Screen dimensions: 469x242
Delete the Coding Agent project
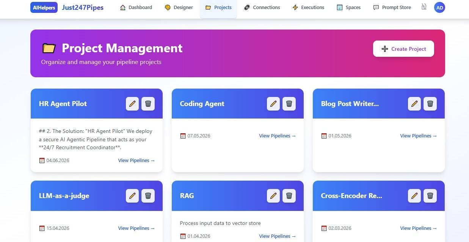(x=289, y=104)
